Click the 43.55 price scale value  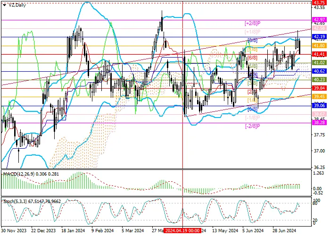(x=319, y=8)
